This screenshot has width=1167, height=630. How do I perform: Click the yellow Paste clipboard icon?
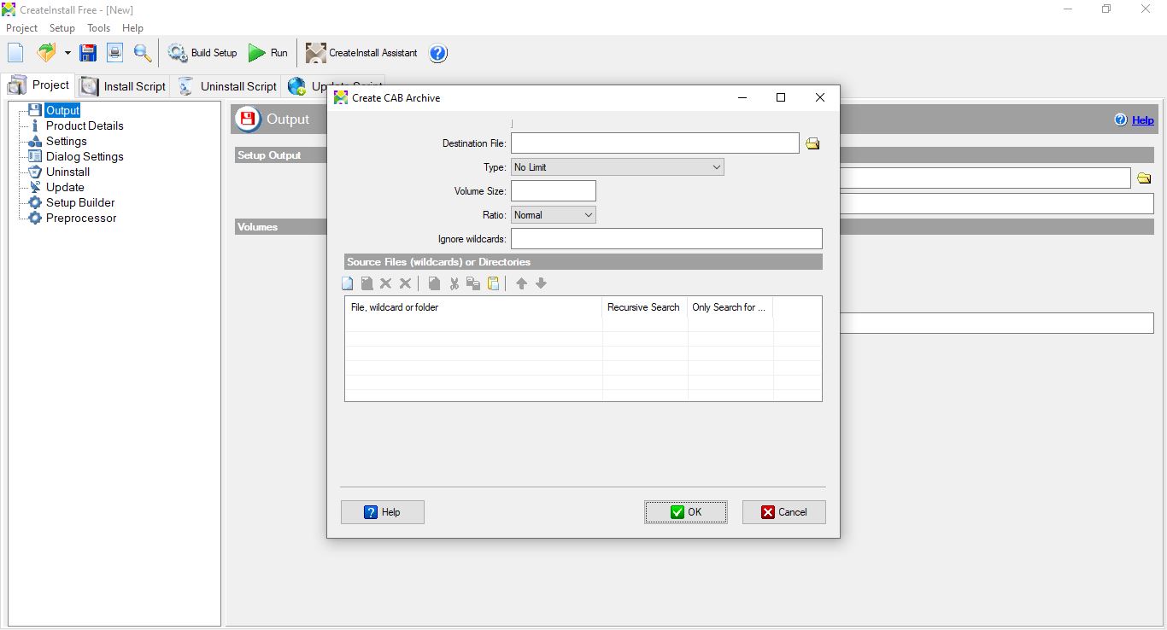pos(494,283)
